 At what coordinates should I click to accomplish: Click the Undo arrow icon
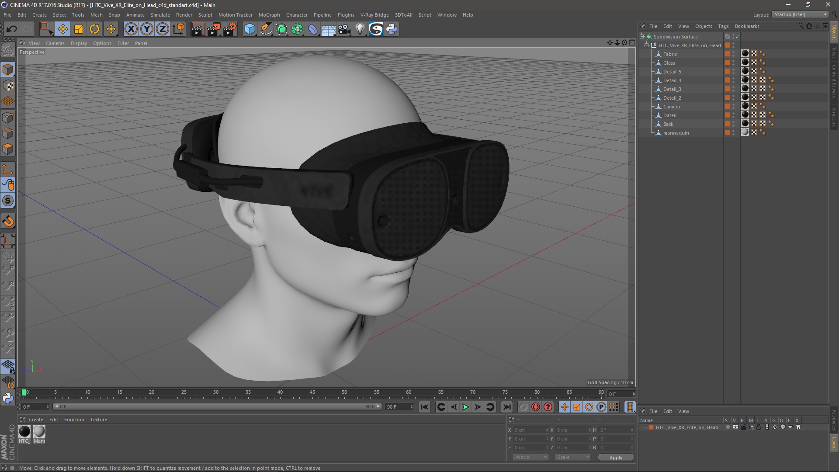11,29
